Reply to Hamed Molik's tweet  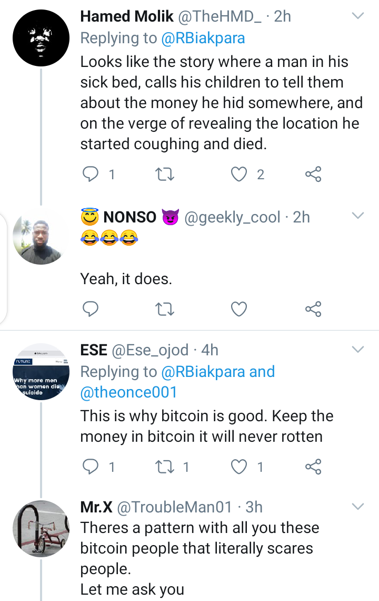91,174
